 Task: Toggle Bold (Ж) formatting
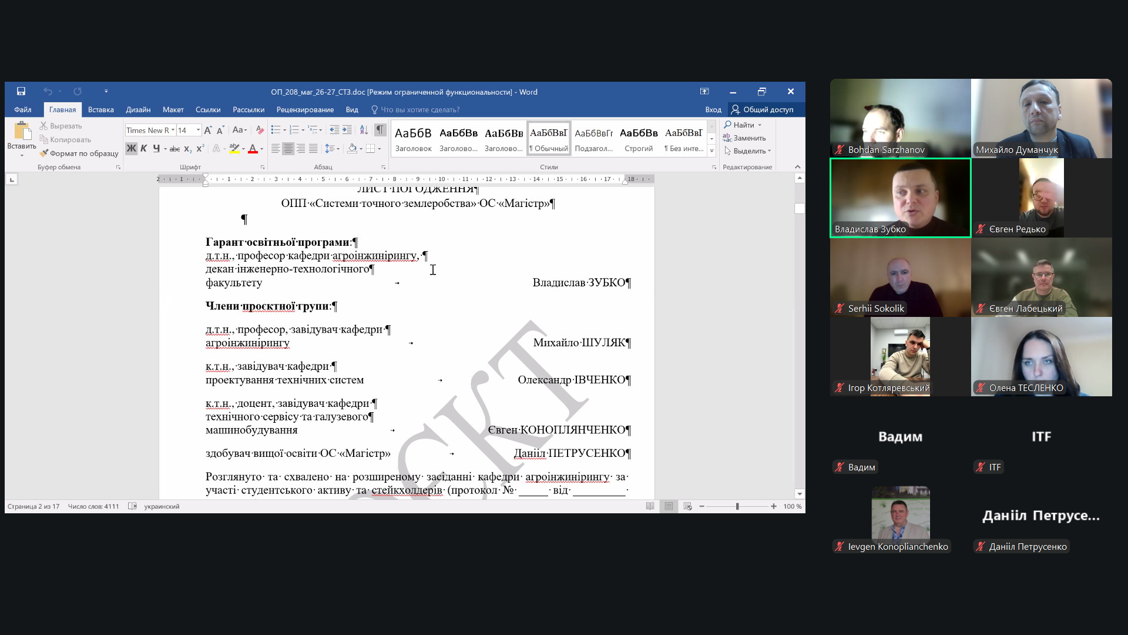click(x=131, y=149)
